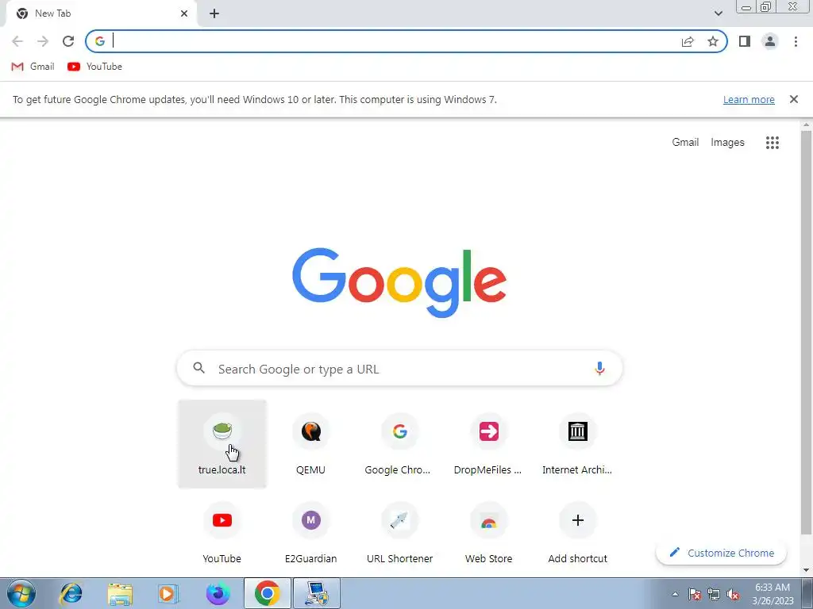Select the Chrome taskbar button

(267, 593)
